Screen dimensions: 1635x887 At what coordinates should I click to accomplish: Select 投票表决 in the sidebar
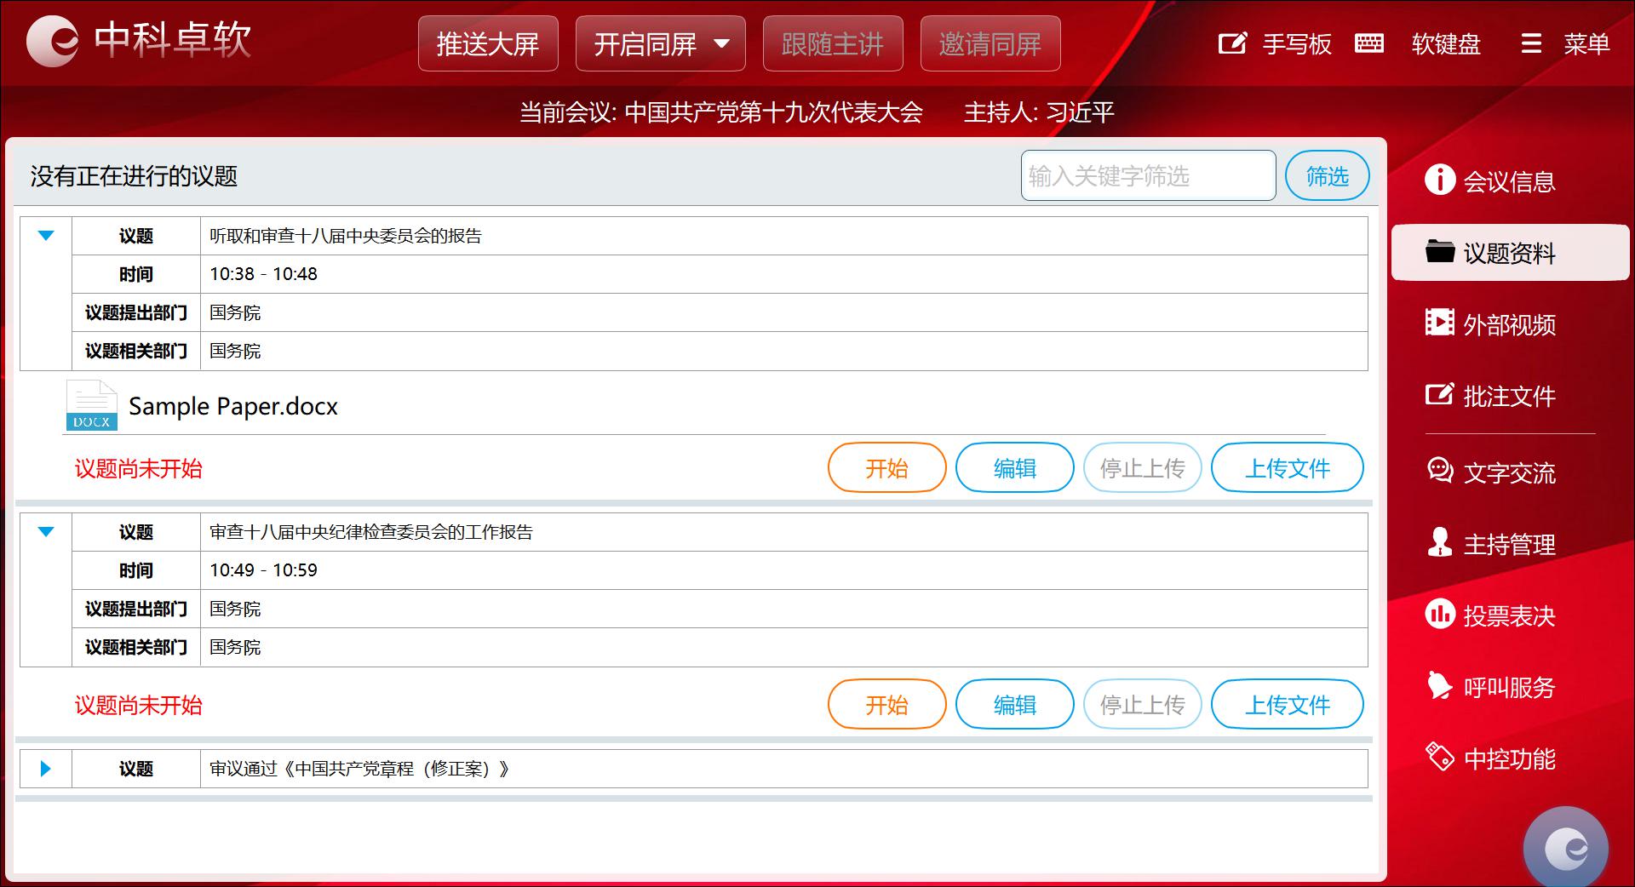[x=1509, y=615]
